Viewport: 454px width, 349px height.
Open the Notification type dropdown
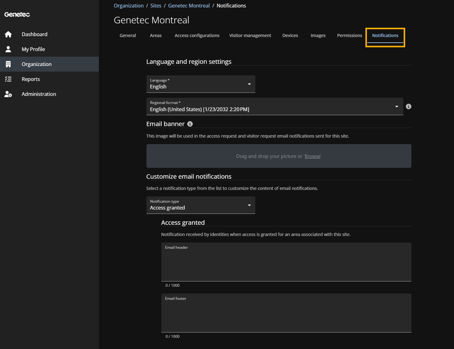tap(201, 205)
